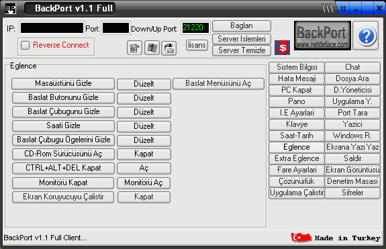Click the lisans button
Screen dimensions: 386x249
(x=197, y=45)
